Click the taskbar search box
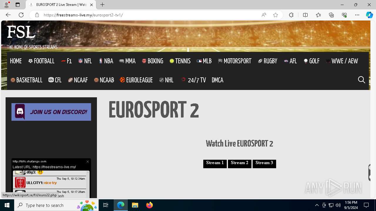The height and width of the screenshot is (211, 376). pyautogui.click(x=56, y=205)
